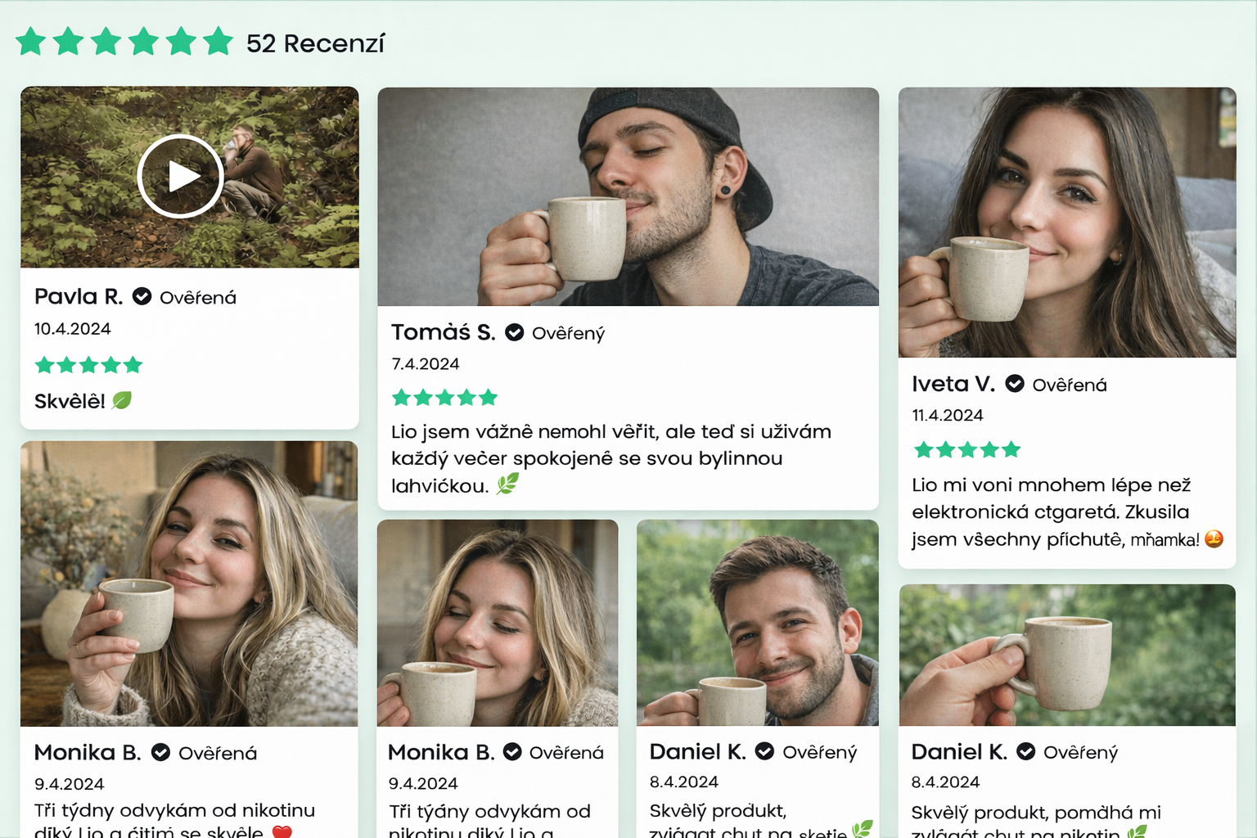This screenshot has height=838, width=1257.
Task: Open the mug-in-hand photo without a face
Action: (1066, 655)
